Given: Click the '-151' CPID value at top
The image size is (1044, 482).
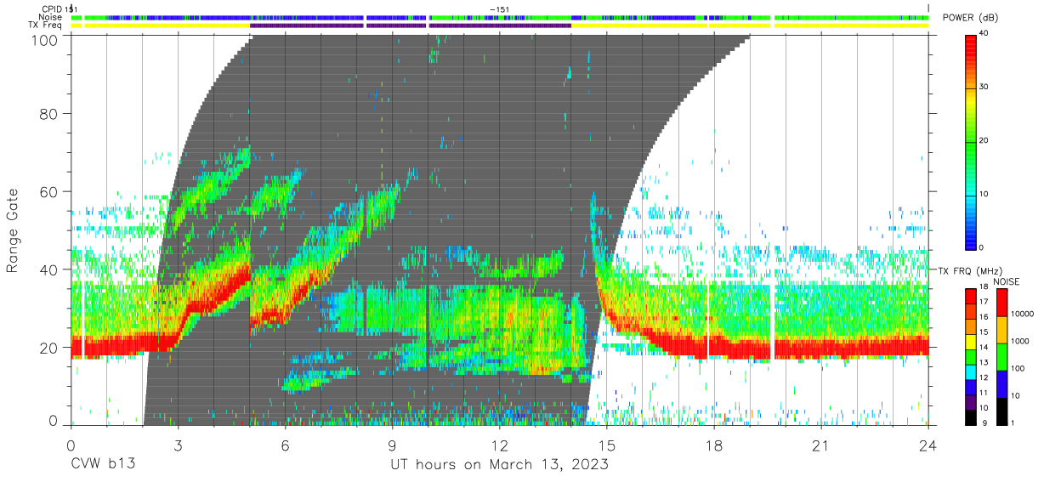Looking at the screenshot, I should pyautogui.click(x=500, y=9).
